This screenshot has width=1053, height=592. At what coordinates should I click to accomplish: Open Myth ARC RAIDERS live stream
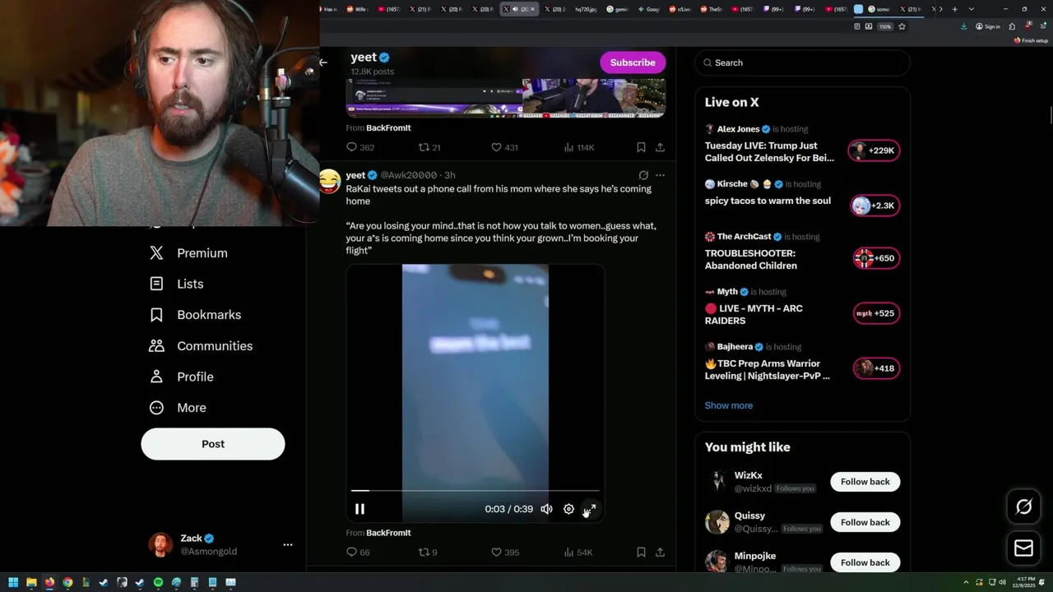click(x=754, y=314)
